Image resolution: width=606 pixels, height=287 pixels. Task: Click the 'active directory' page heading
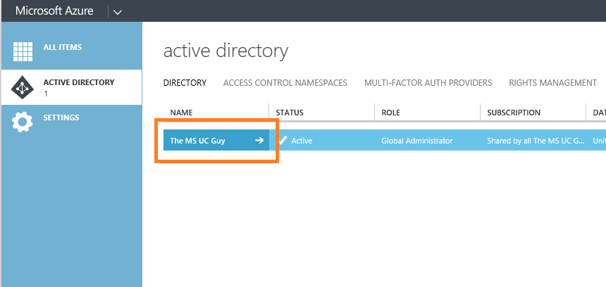tap(225, 51)
